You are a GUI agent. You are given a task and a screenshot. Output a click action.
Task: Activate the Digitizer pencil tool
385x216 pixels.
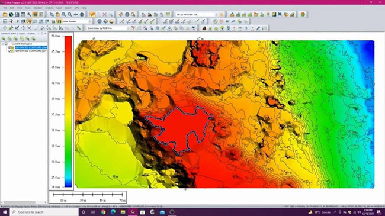[92, 14]
